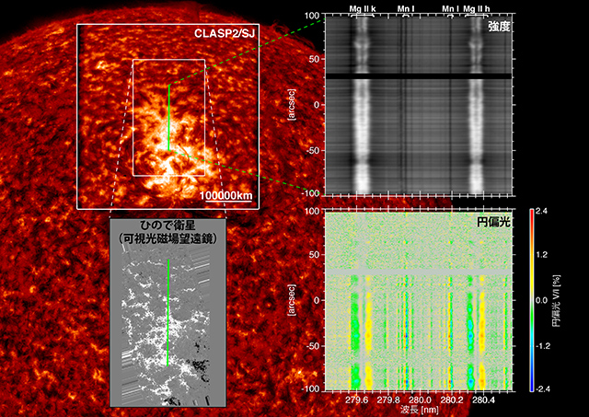Click the -2.4 value on color bar
The width and height of the screenshot is (589, 417).
click(544, 388)
